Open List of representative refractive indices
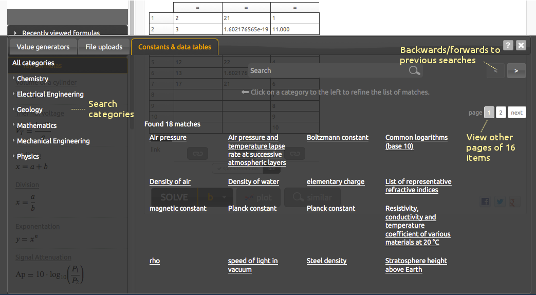The width and height of the screenshot is (536, 295). point(418,186)
